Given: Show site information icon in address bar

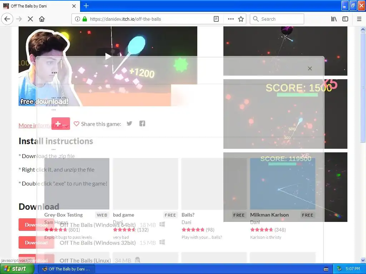Looking at the screenshot, I should point(77,19).
